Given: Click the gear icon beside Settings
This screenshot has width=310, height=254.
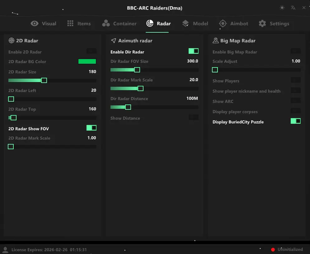Looking at the screenshot, I should [262, 24].
